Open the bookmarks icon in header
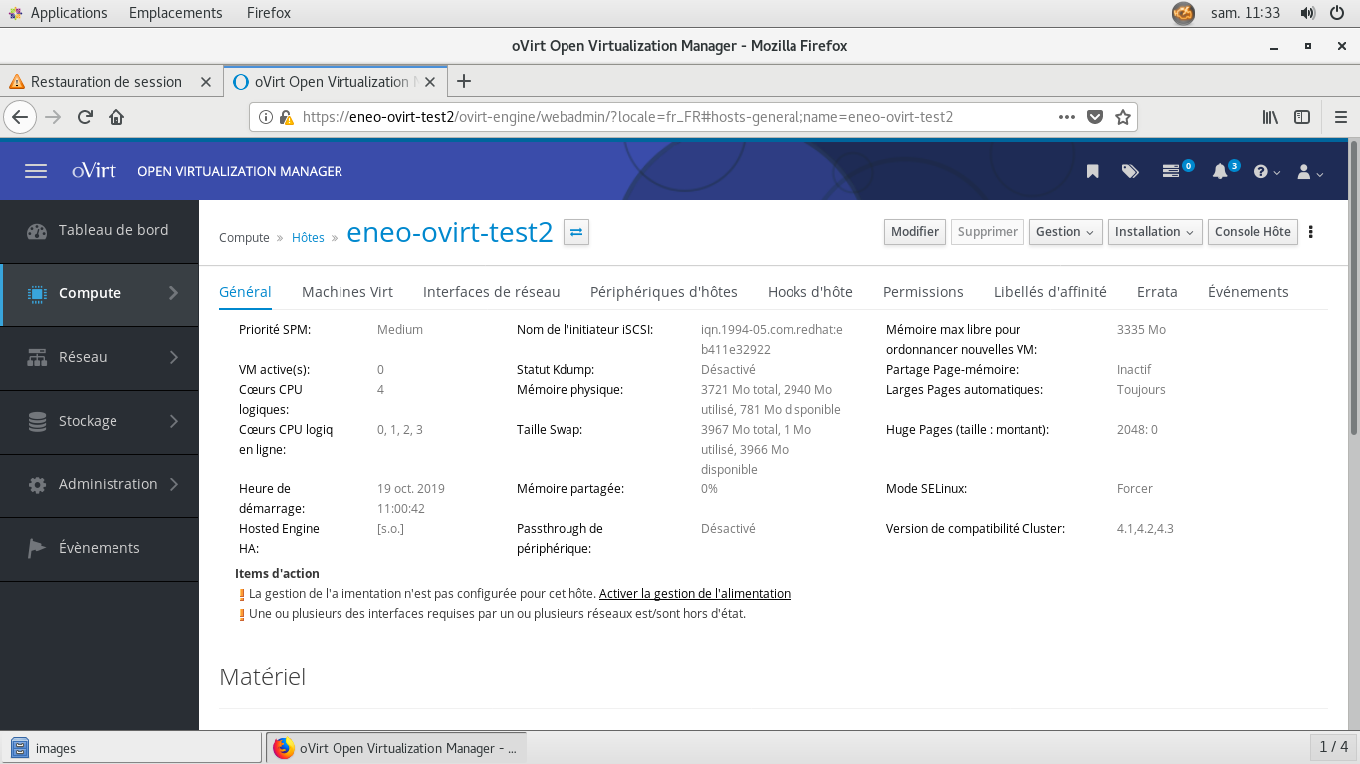This screenshot has width=1360, height=764. [1092, 171]
